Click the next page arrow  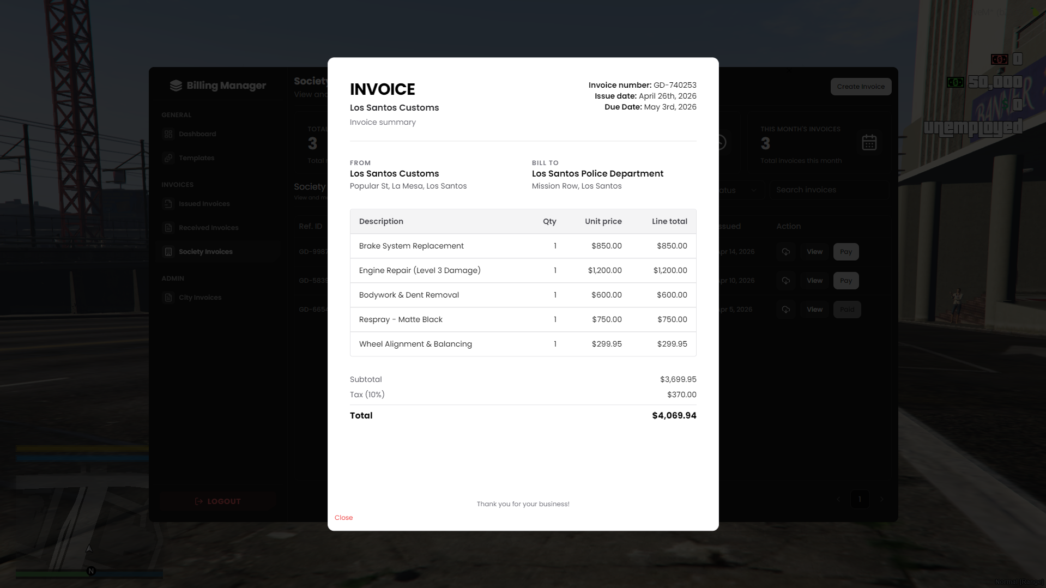tap(881, 499)
